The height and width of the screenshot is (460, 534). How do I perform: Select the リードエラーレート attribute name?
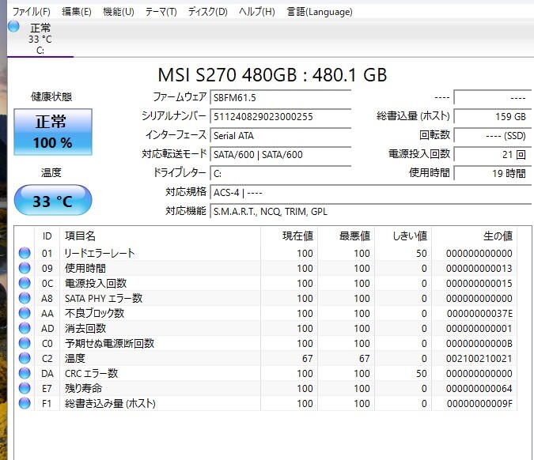coord(100,253)
